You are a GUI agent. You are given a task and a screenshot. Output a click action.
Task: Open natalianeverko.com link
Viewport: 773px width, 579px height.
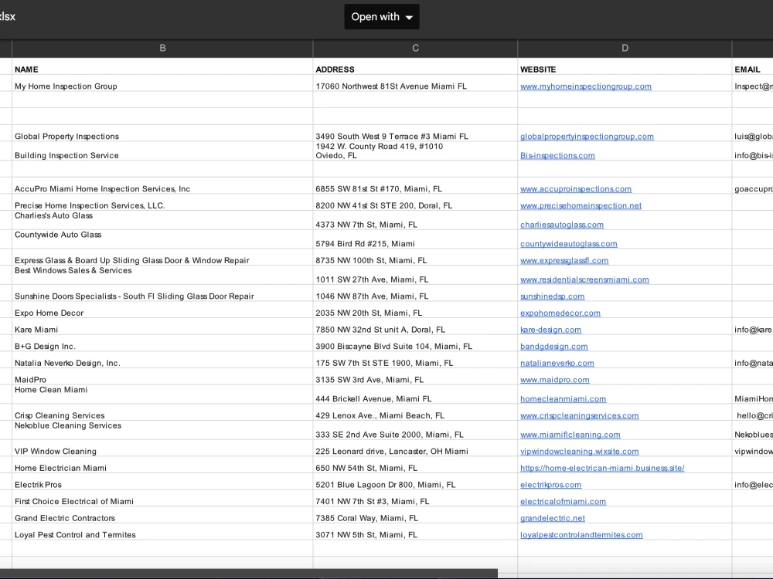click(557, 364)
